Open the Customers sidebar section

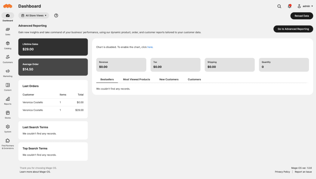coord(8,59)
